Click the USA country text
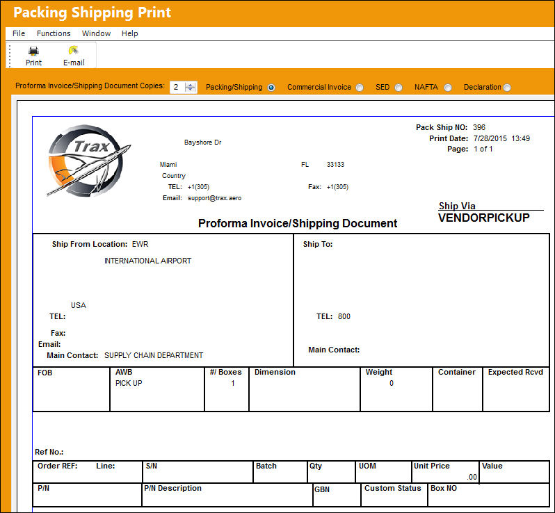 point(79,305)
